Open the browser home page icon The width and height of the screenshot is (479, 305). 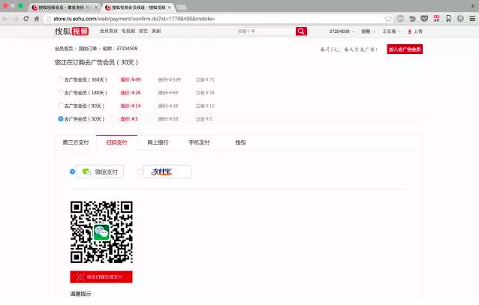[37, 19]
